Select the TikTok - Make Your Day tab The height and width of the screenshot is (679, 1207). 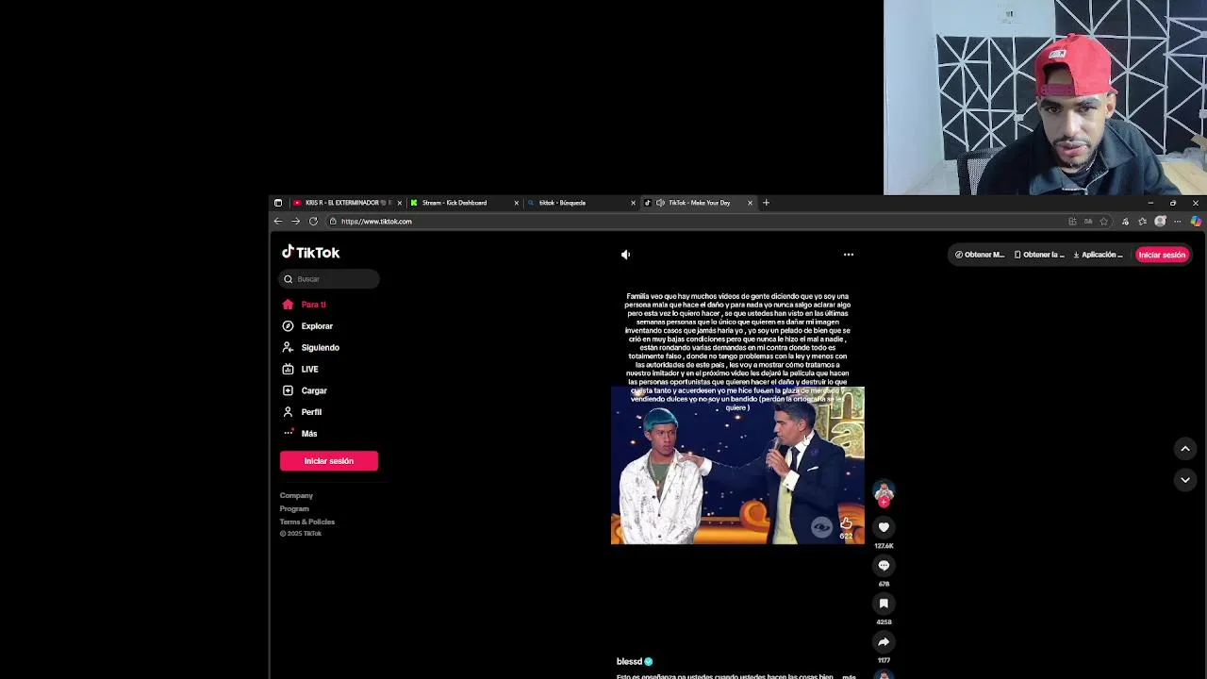(x=697, y=203)
